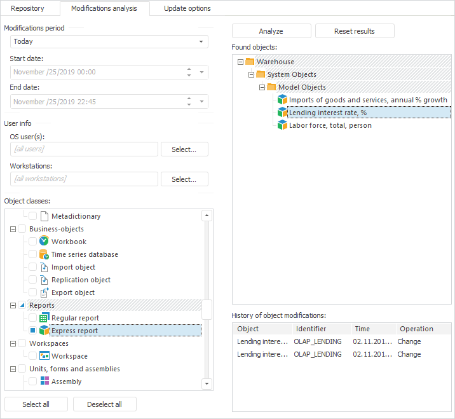Click the Regular report grid icon

(x=44, y=318)
